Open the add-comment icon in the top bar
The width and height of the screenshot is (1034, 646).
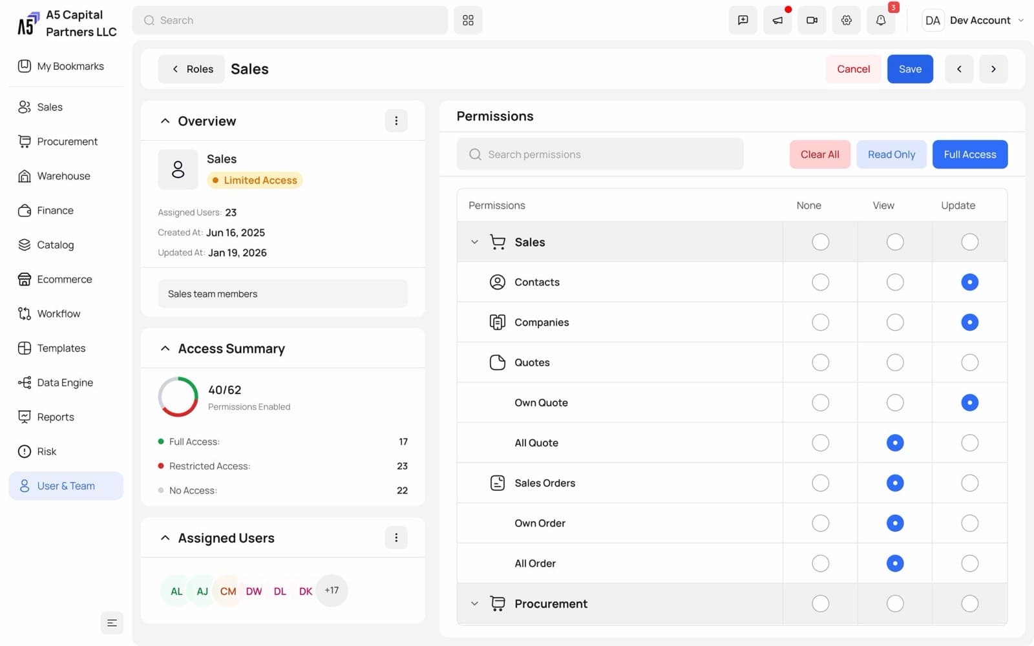pos(743,20)
